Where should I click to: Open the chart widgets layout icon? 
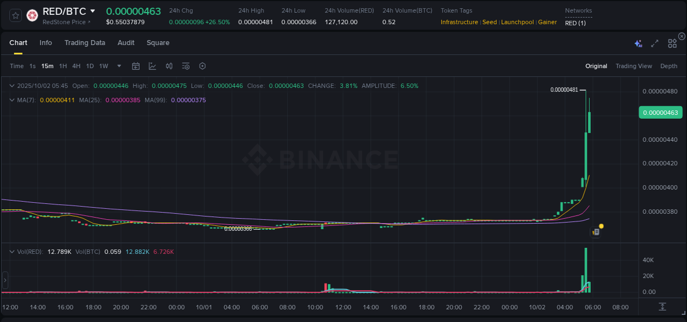[x=672, y=43]
